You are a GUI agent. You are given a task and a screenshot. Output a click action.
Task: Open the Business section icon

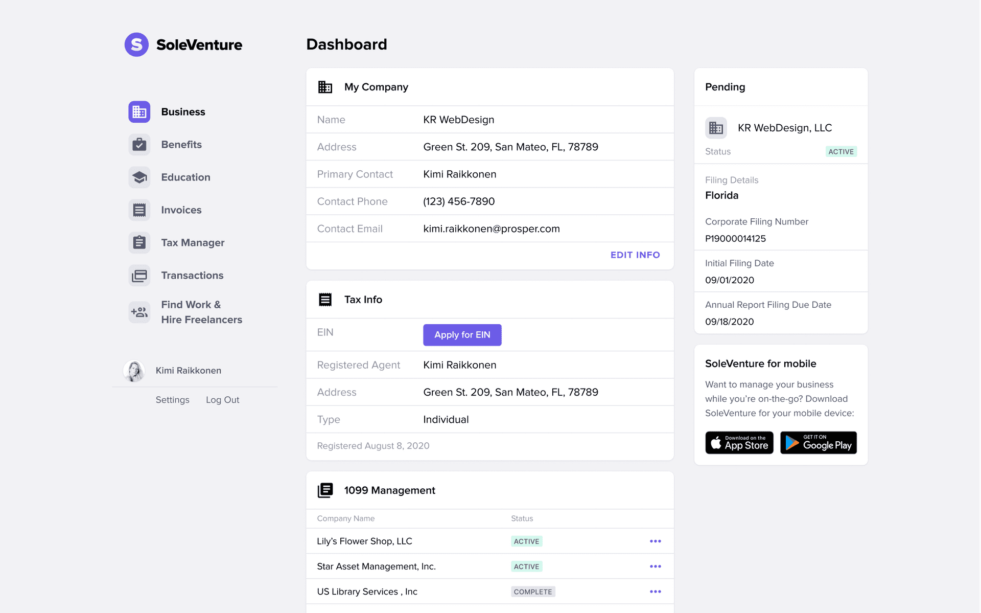pos(139,112)
